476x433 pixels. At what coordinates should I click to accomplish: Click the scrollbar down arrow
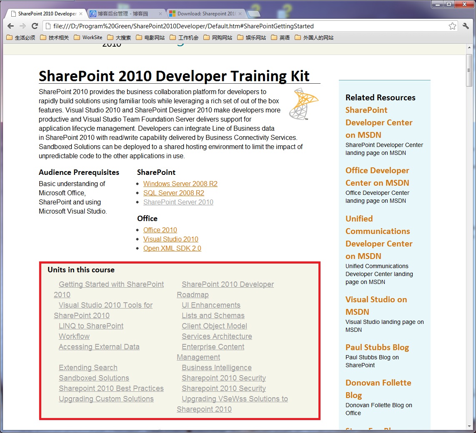469,426
